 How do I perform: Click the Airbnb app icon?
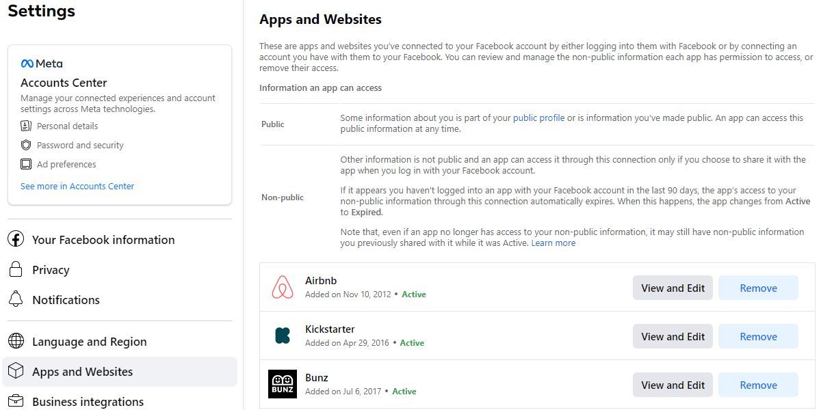pyautogui.click(x=283, y=286)
